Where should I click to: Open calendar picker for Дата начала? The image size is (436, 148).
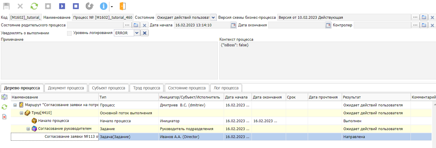(x=233, y=25)
